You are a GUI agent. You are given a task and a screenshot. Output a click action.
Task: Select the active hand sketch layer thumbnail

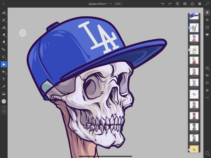coord(194,28)
